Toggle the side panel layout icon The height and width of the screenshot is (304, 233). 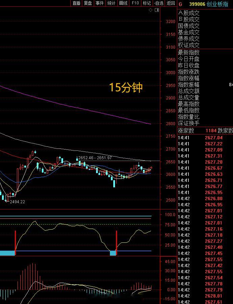click(x=157, y=10)
